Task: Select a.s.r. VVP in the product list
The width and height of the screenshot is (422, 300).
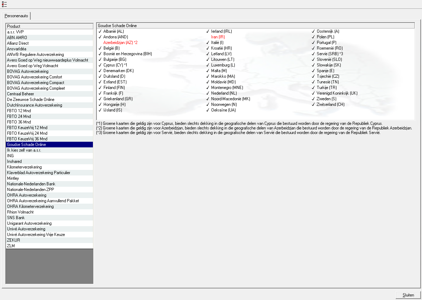Action: (x=49, y=32)
